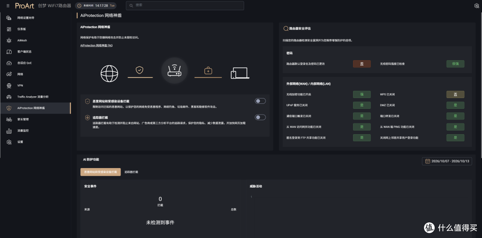Click the ProArt logo
This screenshot has height=238, width=482.
(25, 5)
